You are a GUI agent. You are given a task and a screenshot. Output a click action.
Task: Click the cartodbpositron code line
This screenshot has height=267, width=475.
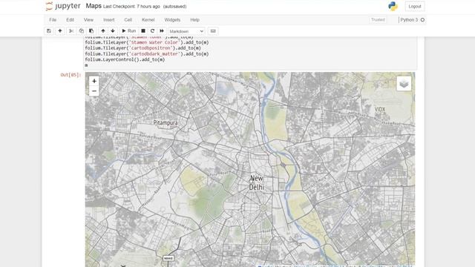click(142, 48)
